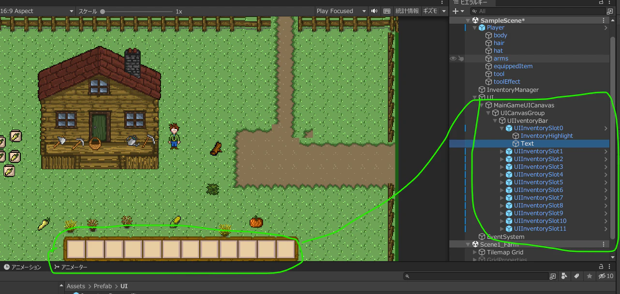Select the body object under Player
Viewport: 620px width, 294px height.
(x=500, y=35)
